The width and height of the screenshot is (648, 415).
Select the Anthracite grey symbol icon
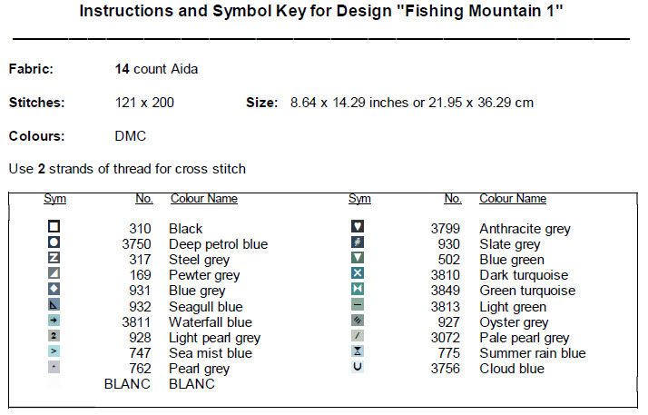[x=358, y=227]
